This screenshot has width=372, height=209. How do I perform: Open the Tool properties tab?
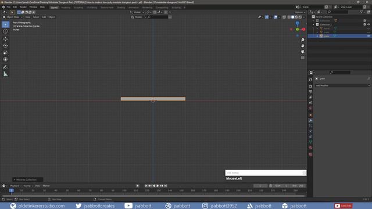pos(310,80)
